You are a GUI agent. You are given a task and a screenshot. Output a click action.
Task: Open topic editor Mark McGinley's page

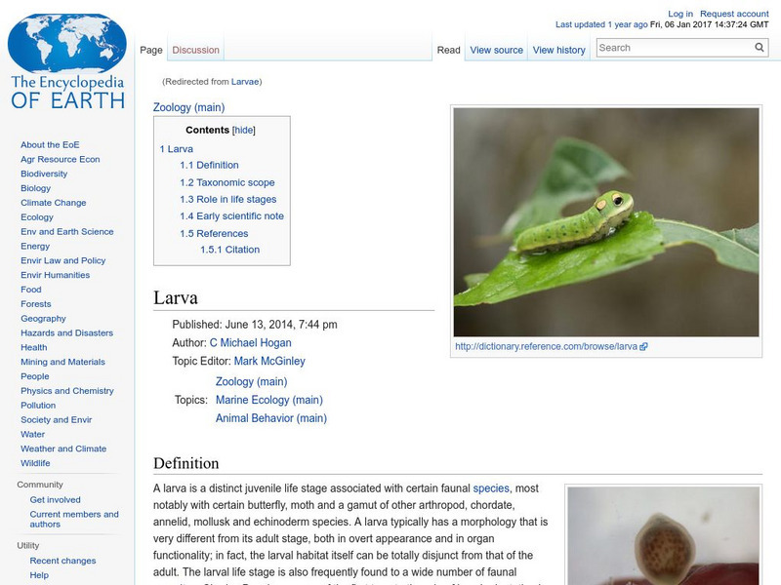(269, 361)
